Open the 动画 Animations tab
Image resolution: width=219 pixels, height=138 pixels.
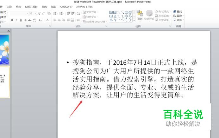point(18,7)
